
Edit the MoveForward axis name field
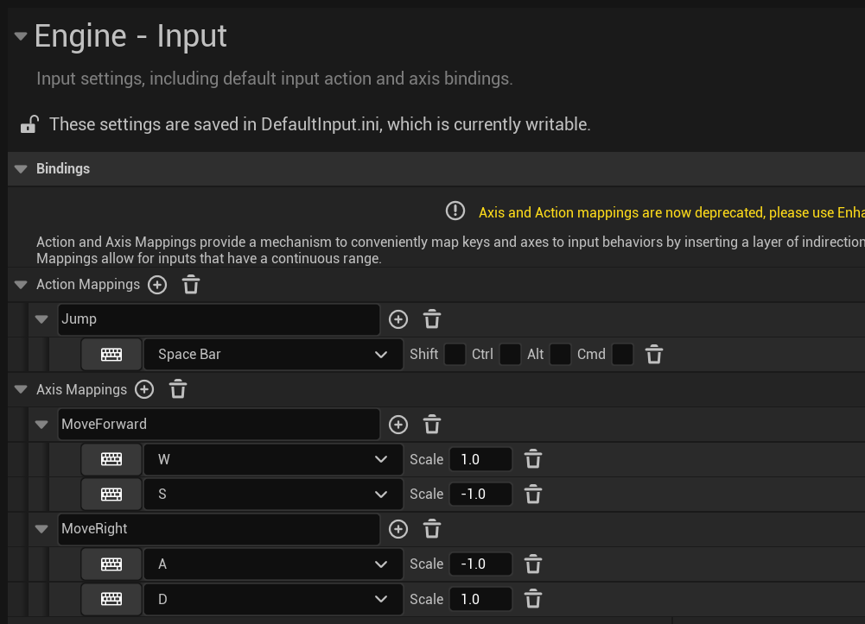pos(219,425)
